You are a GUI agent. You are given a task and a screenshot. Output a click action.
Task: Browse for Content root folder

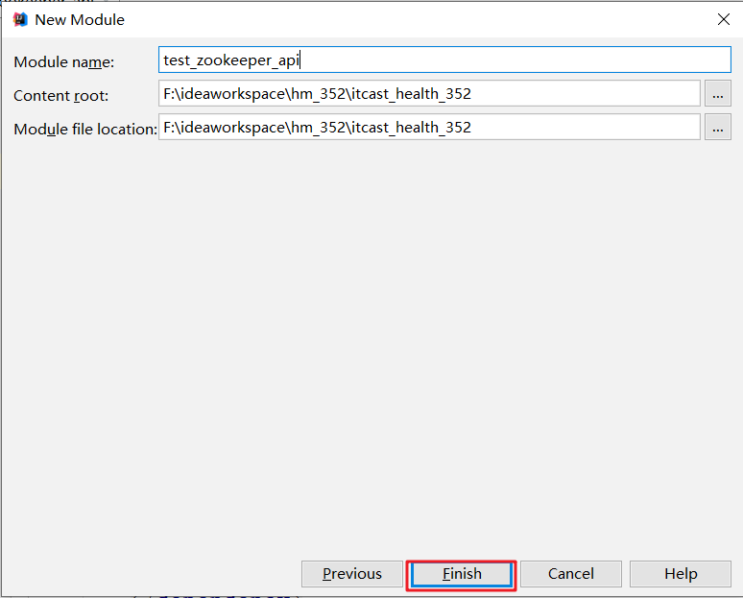tap(717, 94)
